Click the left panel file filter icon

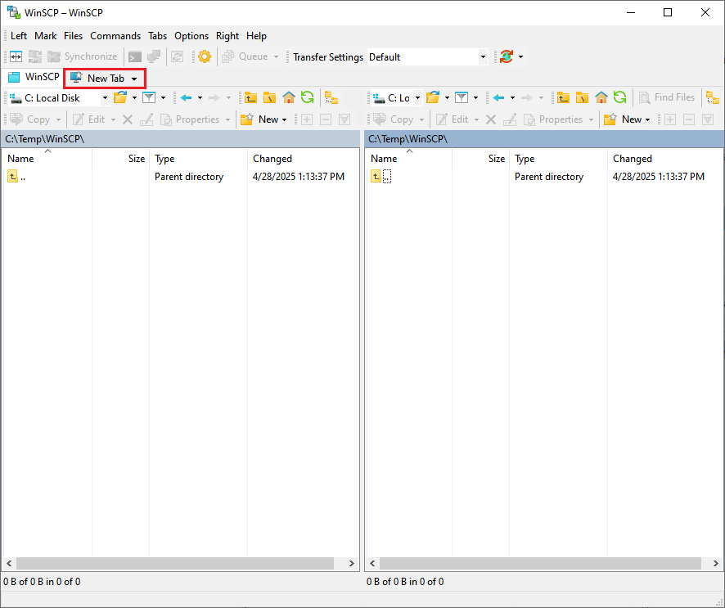[x=149, y=97]
